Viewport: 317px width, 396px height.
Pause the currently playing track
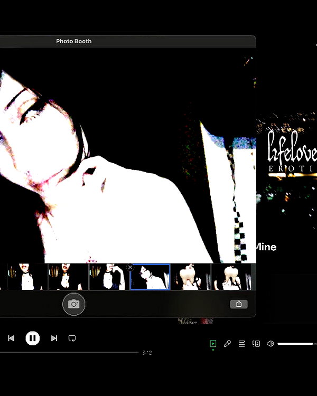tap(33, 338)
